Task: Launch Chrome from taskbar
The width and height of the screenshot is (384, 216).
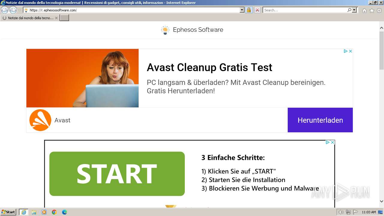Action: pyautogui.click(x=54, y=212)
